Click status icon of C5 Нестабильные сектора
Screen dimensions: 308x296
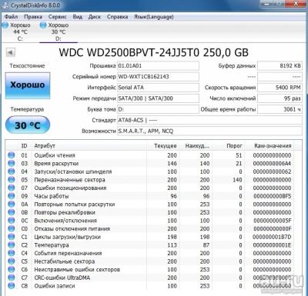coord(12,261)
